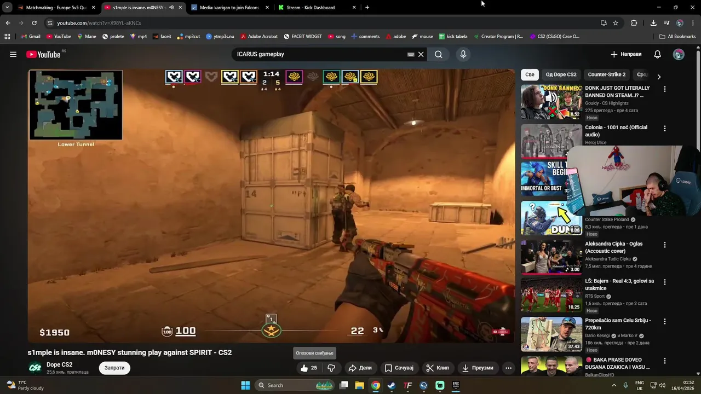Bookmark this page with the star
The width and height of the screenshot is (701, 394).
pyautogui.click(x=616, y=23)
